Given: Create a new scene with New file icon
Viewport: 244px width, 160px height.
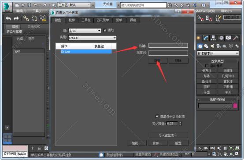Looking at the screenshot, I should [17, 5].
